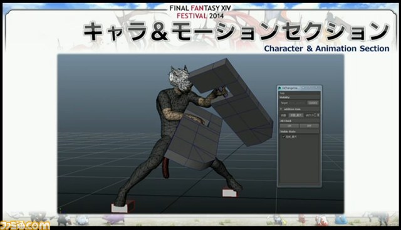Open the Help menu in the small panel
The width and height of the screenshot is (401, 230).
(282, 93)
